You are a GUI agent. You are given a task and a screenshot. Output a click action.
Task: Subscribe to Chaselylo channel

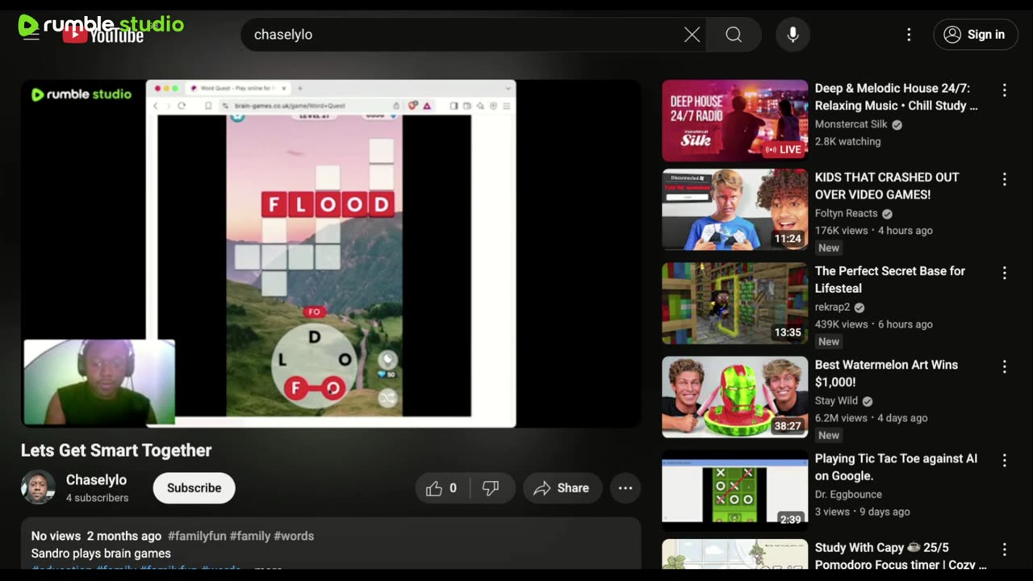pos(194,488)
